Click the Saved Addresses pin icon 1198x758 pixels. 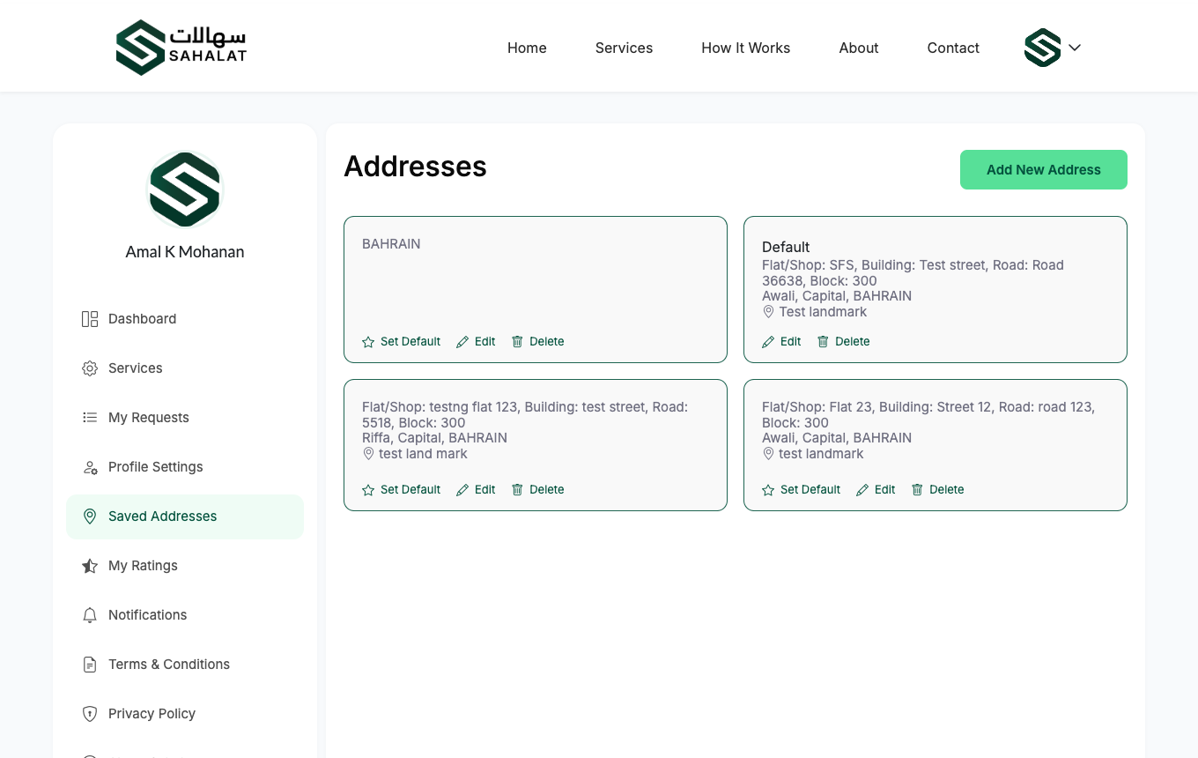pos(90,516)
